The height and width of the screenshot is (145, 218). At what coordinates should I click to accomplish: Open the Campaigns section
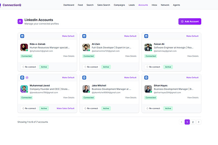point(119,5)
